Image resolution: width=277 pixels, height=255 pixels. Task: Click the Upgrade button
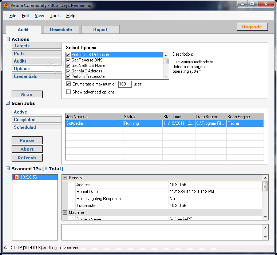point(252,27)
